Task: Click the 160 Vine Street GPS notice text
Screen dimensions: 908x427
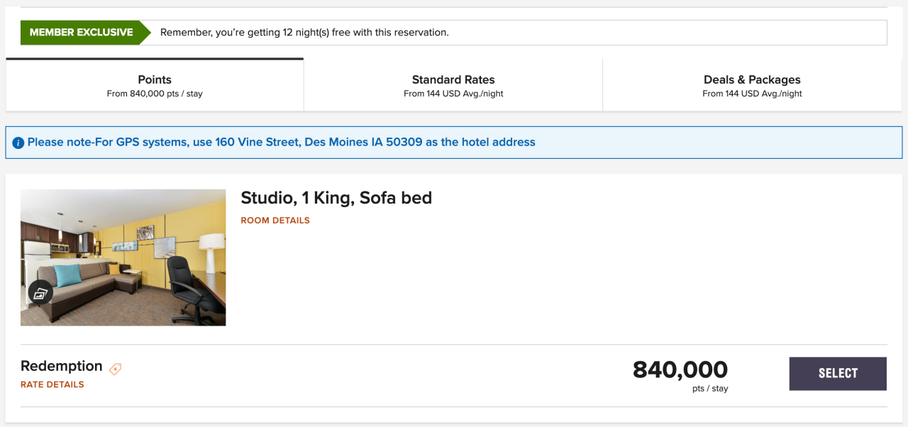Action: [282, 143]
